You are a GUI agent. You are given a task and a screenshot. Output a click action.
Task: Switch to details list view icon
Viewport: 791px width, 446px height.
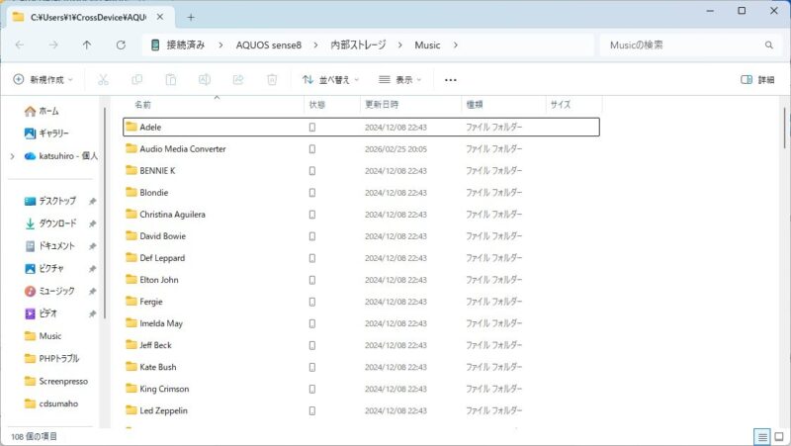click(762, 436)
